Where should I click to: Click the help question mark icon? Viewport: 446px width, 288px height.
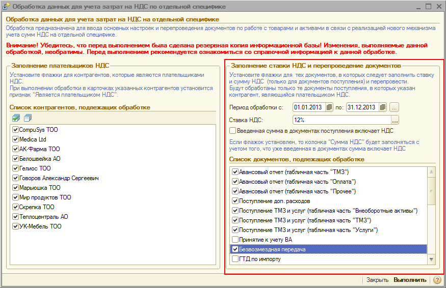437,280
